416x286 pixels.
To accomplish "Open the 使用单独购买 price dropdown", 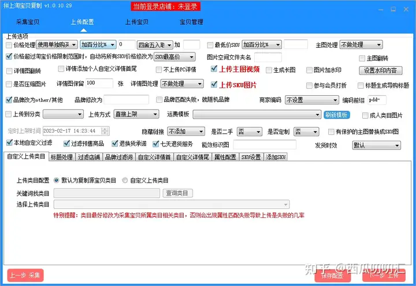I will [57, 44].
